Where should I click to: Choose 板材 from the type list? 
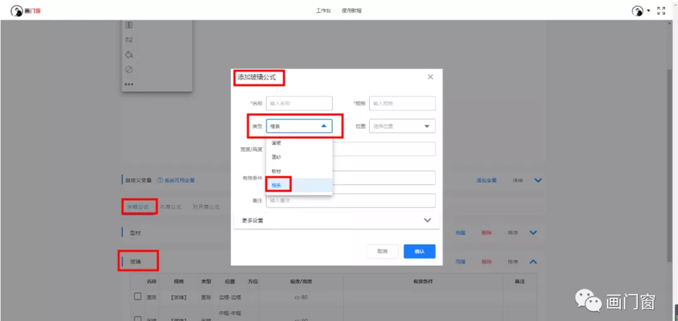[x=276, y=170]
